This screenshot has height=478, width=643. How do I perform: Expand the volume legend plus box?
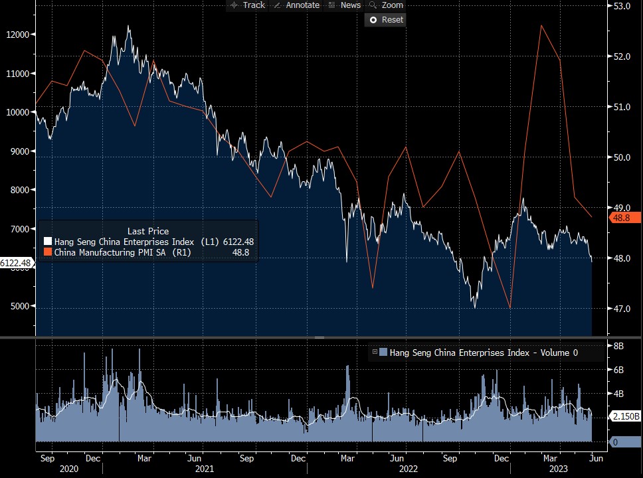[x=375, y=352]
